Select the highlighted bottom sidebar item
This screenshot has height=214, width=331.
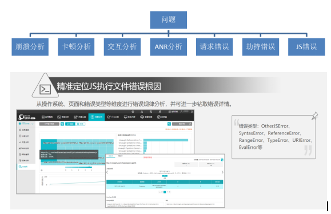26,167
